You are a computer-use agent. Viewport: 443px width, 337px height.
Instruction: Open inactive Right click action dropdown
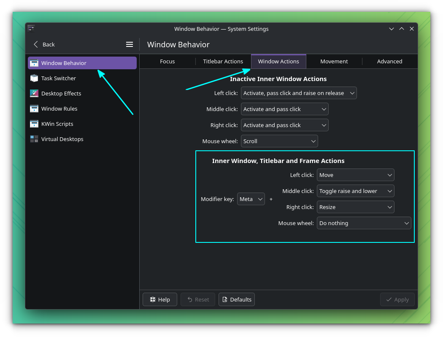[x=284, y=125]
